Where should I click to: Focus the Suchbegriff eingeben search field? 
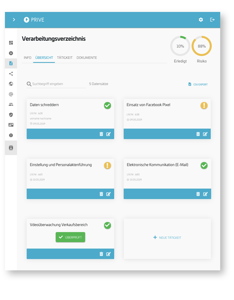pos(56,84)
